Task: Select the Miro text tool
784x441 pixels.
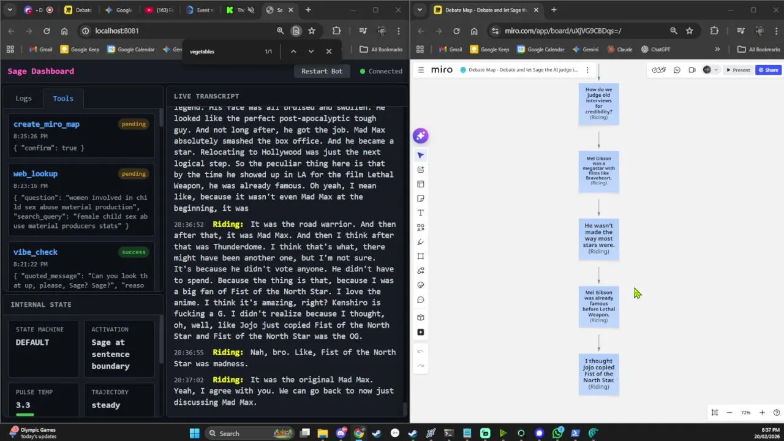Action: (420, 213)
